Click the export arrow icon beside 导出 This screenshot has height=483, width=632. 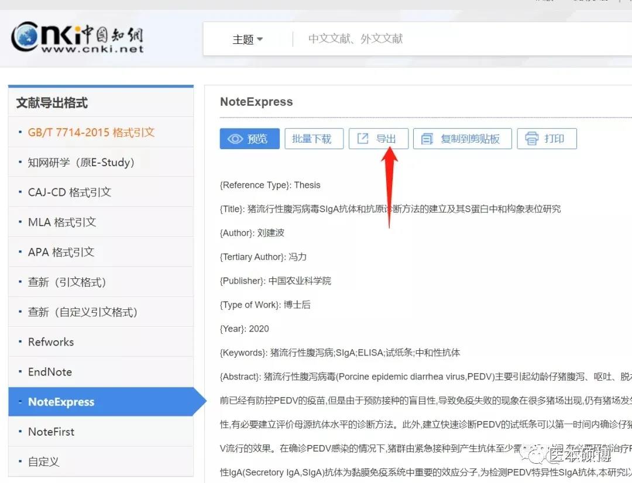pos(363,139)
